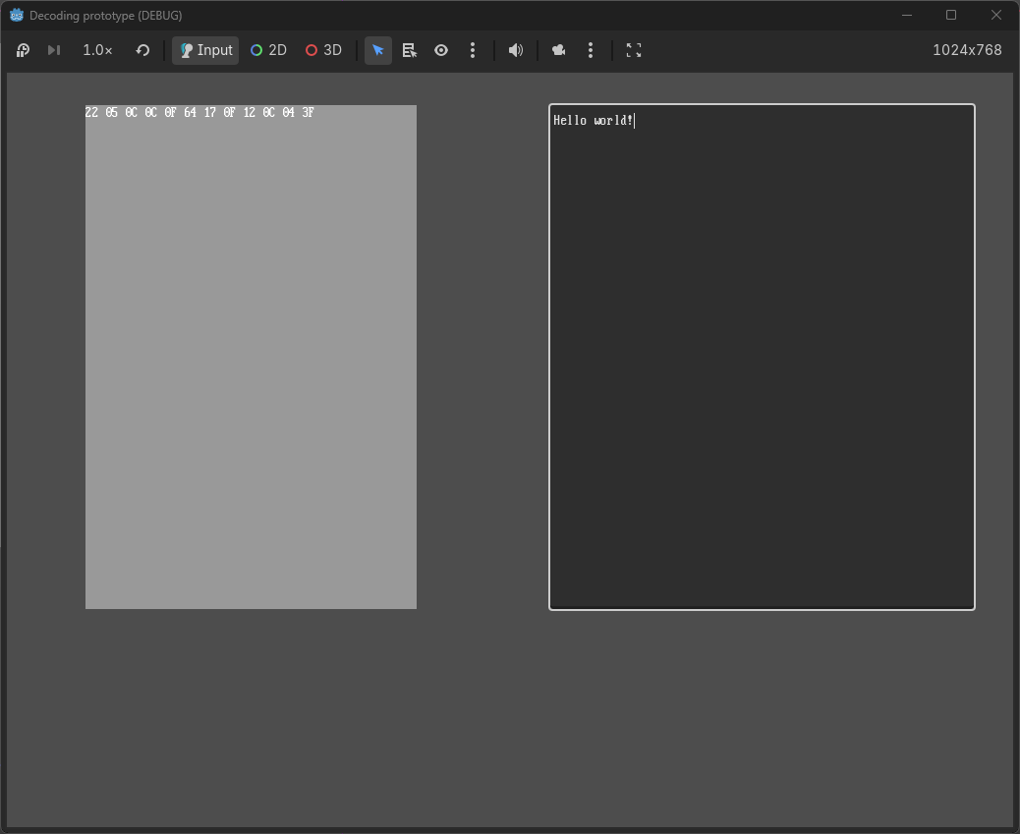Open the 1.0× game speed dropdown

pos(97,50)
